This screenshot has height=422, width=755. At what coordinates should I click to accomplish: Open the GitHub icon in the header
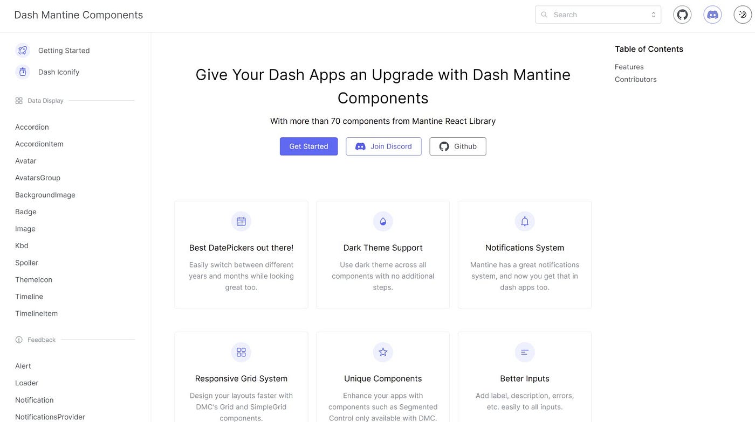(x=682, y=15)
